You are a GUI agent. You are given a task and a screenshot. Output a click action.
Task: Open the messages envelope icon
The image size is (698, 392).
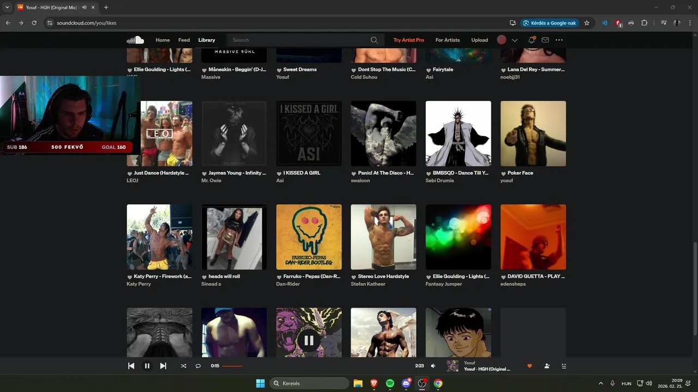(545, 40)
